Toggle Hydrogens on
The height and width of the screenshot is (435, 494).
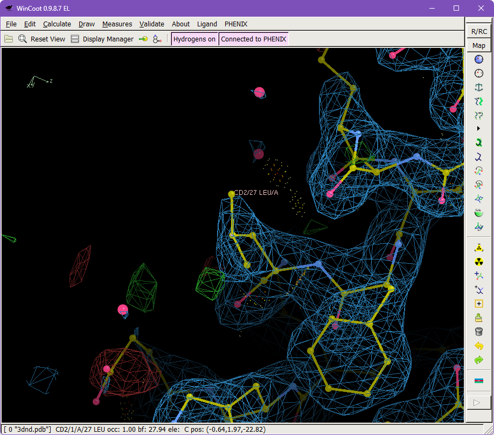click(194, 39)
